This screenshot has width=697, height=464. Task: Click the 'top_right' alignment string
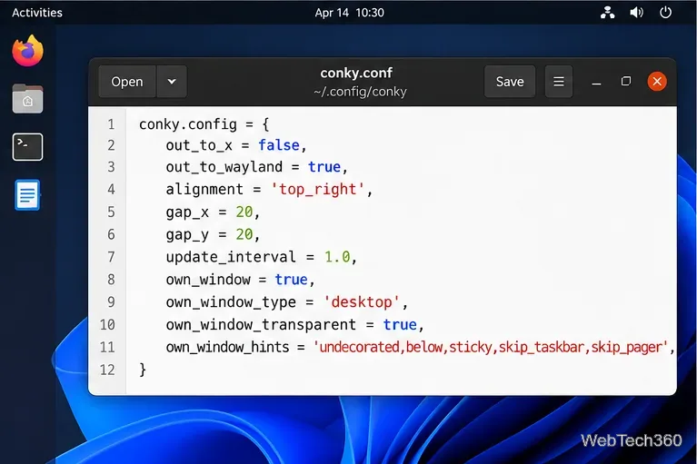pyautogui.click(x=318, y=190)
